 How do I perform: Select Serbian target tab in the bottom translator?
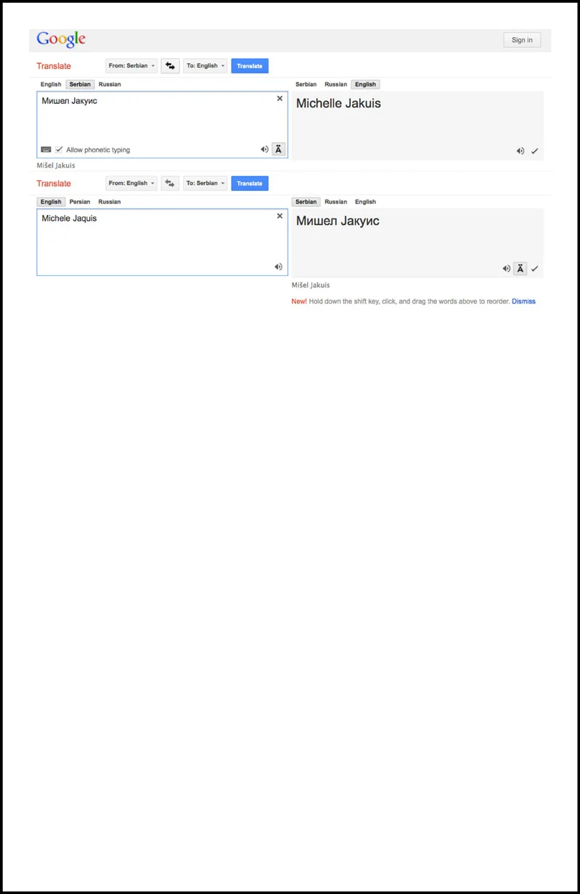(306, 202)
